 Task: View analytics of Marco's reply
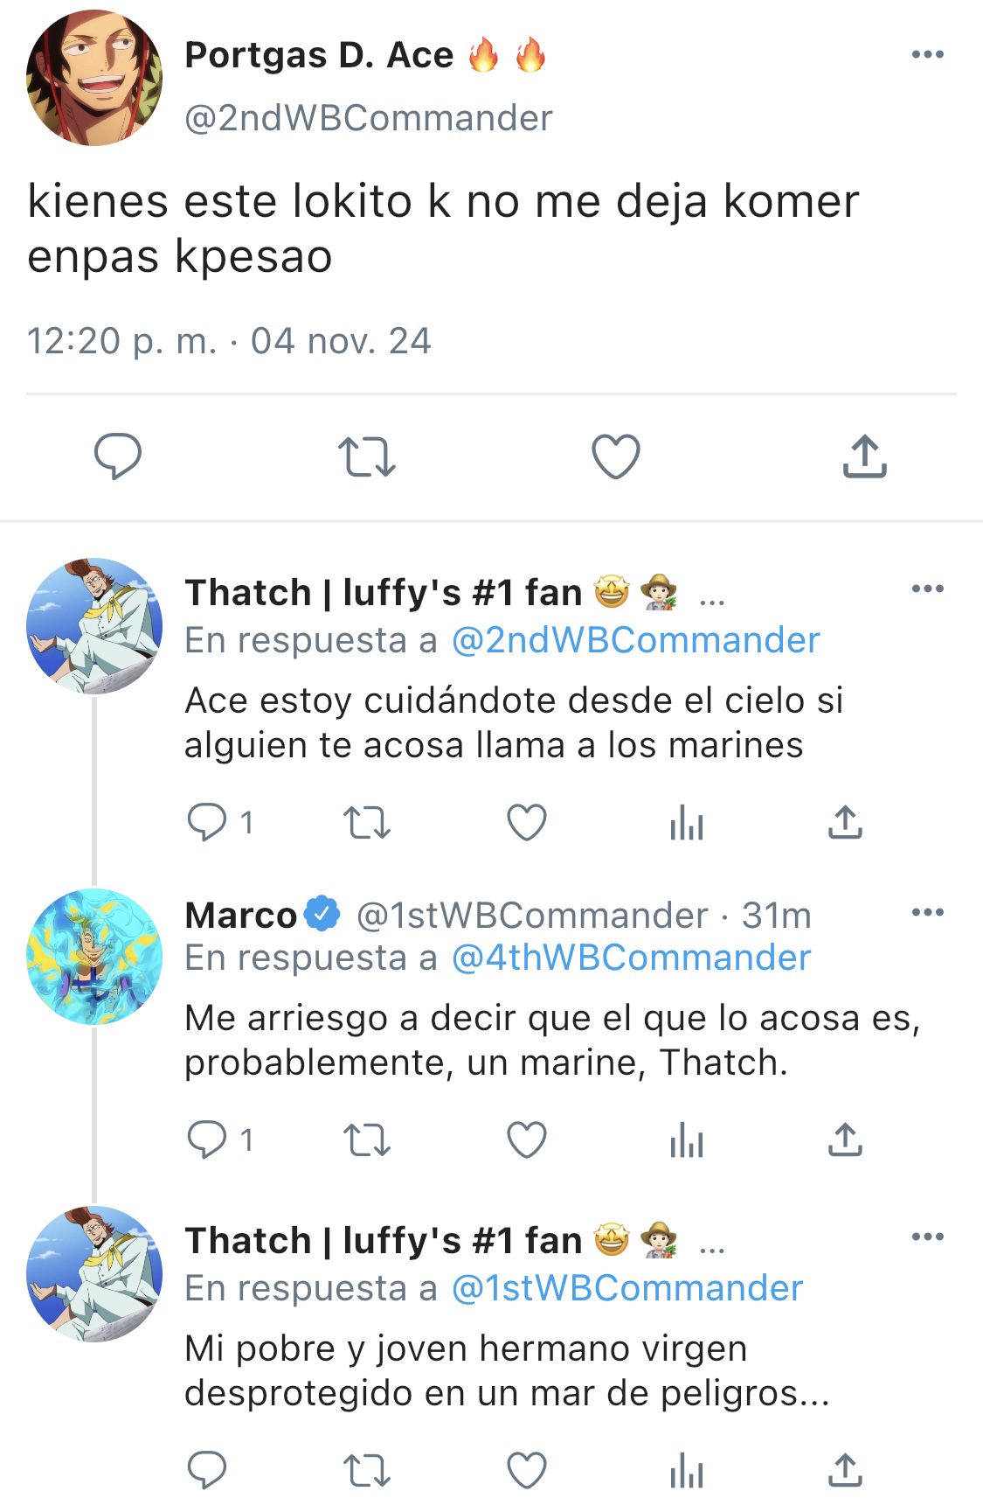[x=687, y=1141]
